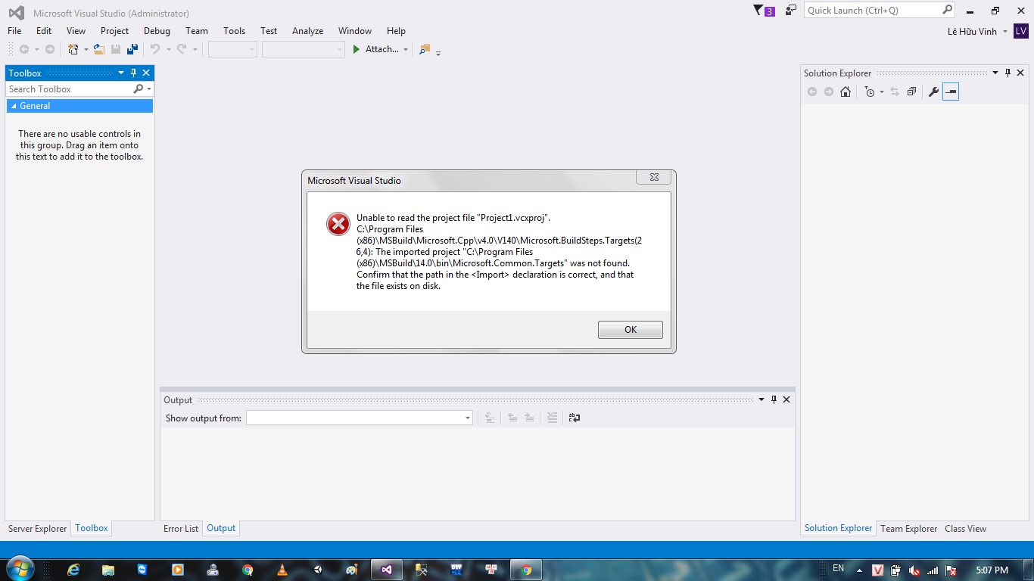
Task: Switch to the Error List tab
Action: [181, 529]
